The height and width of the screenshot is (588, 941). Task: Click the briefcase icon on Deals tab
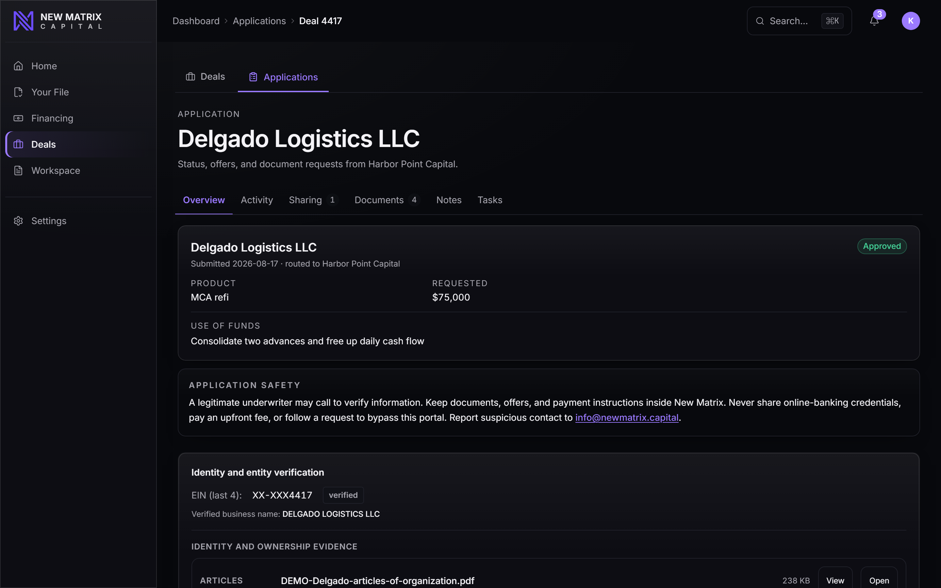(x=190, y=77)
